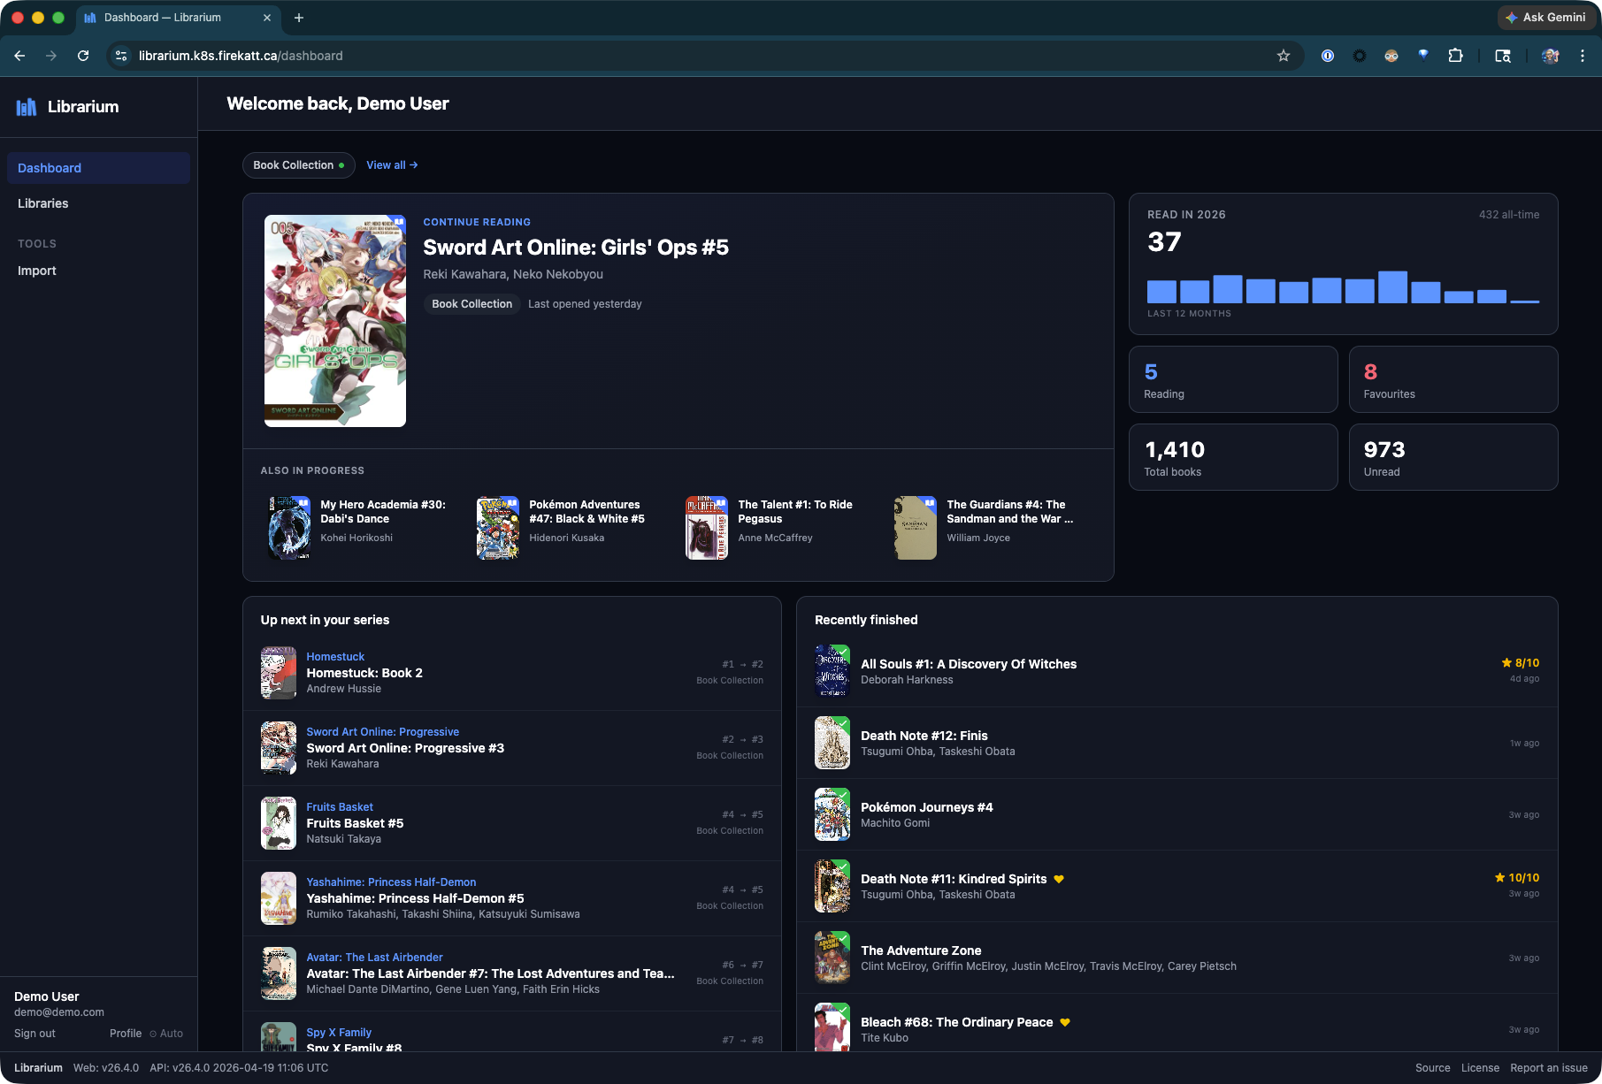
Task: Open the Chrome three-dot menu
Action: [1583, 55]
